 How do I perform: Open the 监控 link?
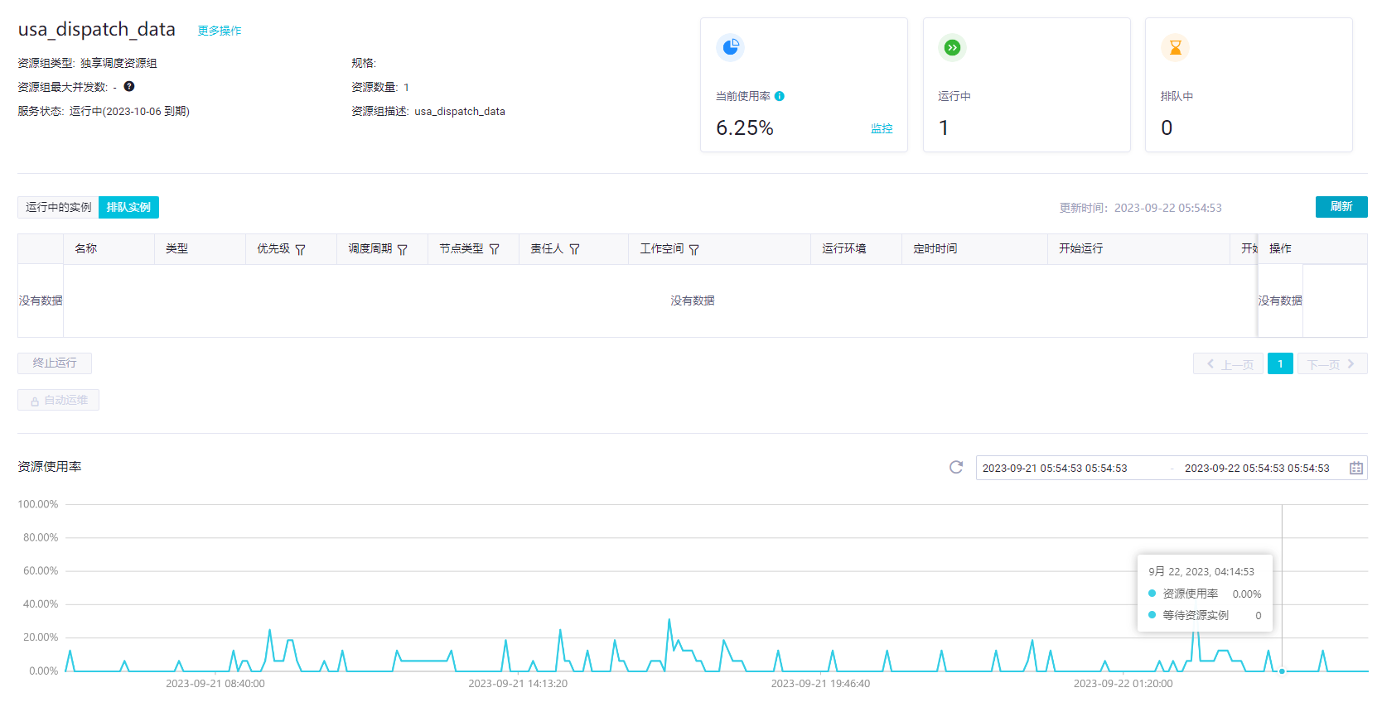(882, 128)
